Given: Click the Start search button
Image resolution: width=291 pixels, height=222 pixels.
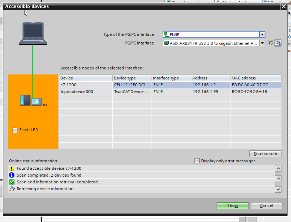Looking at the screenshot, I should (265, 154).
